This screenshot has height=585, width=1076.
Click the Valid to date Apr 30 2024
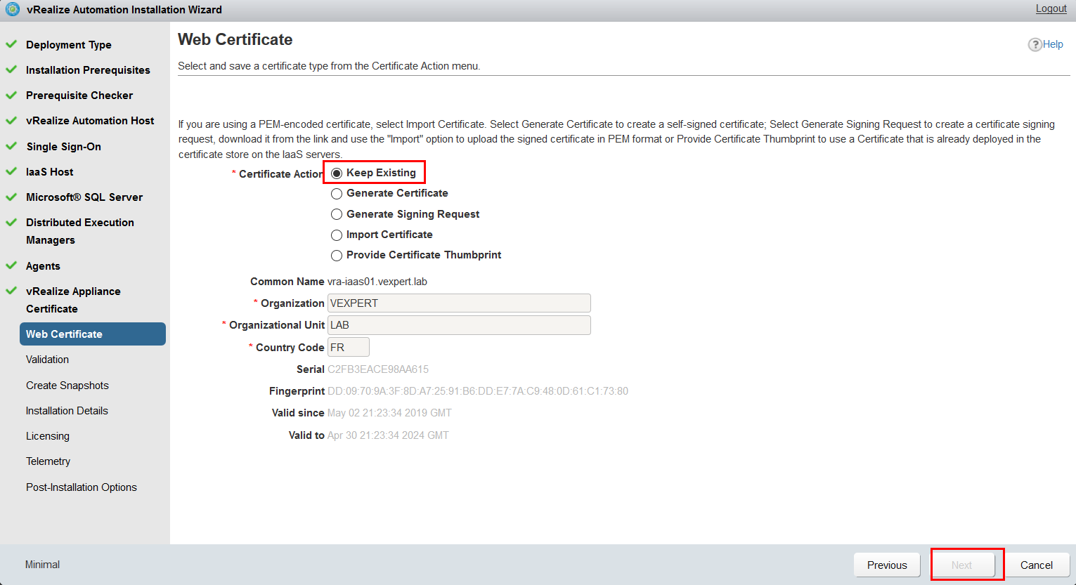coord(388,435)
